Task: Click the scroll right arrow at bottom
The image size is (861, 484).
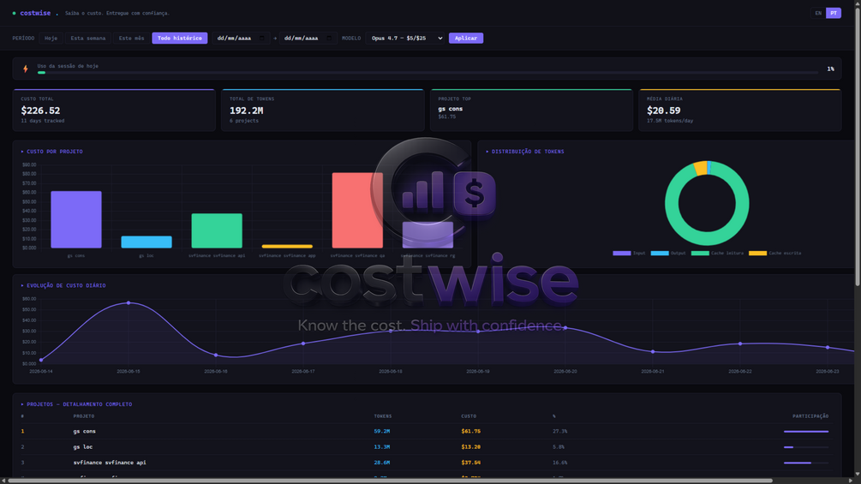Action: (x=851, y=481)
